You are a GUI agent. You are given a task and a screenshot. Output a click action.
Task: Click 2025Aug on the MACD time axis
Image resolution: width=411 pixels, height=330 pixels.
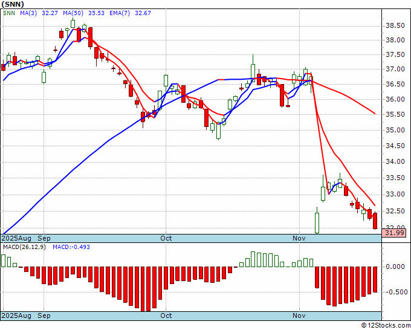tap(16, 315)
